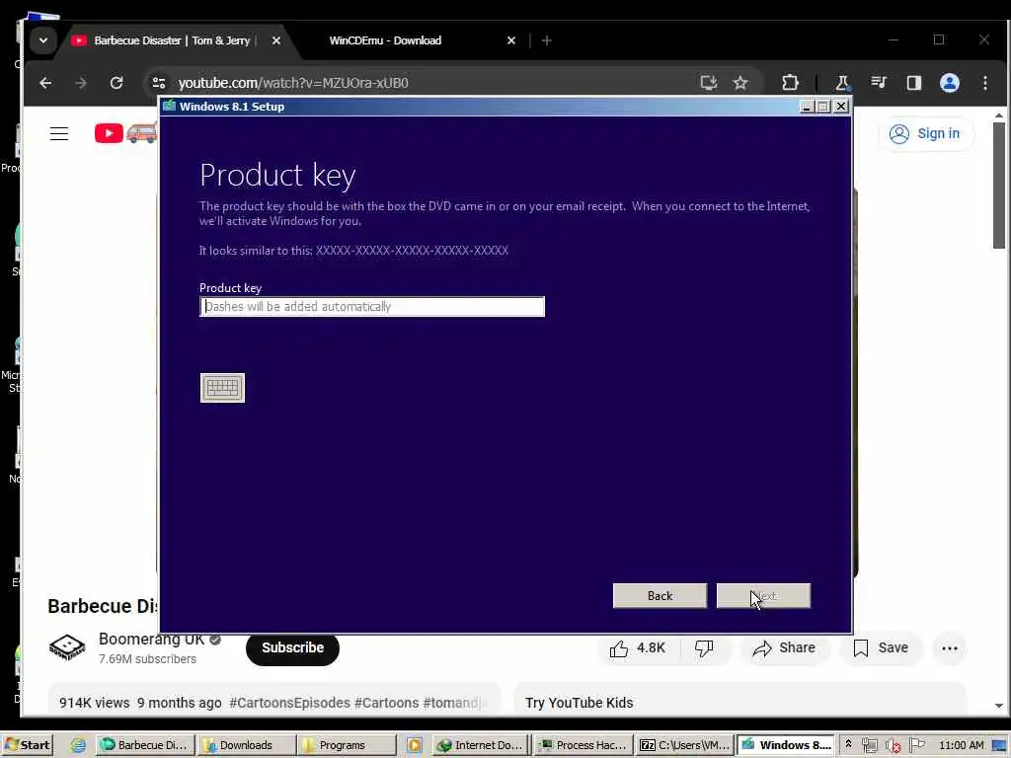
Task: Open a new Chrome tab
Action: (x=546, y=40)
